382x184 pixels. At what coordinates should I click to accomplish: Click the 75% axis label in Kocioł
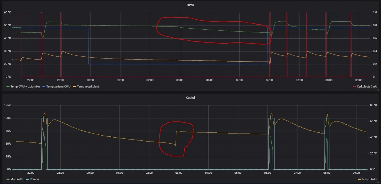[8, 131]
